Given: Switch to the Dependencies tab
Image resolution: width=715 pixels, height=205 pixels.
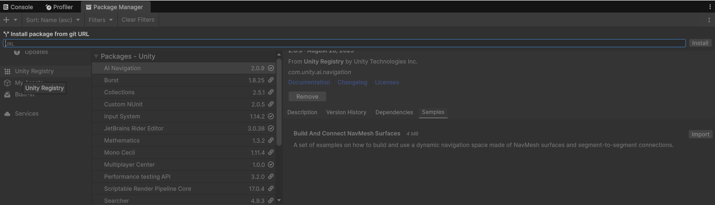Looking at the screenshot, I should click(394, 112).
